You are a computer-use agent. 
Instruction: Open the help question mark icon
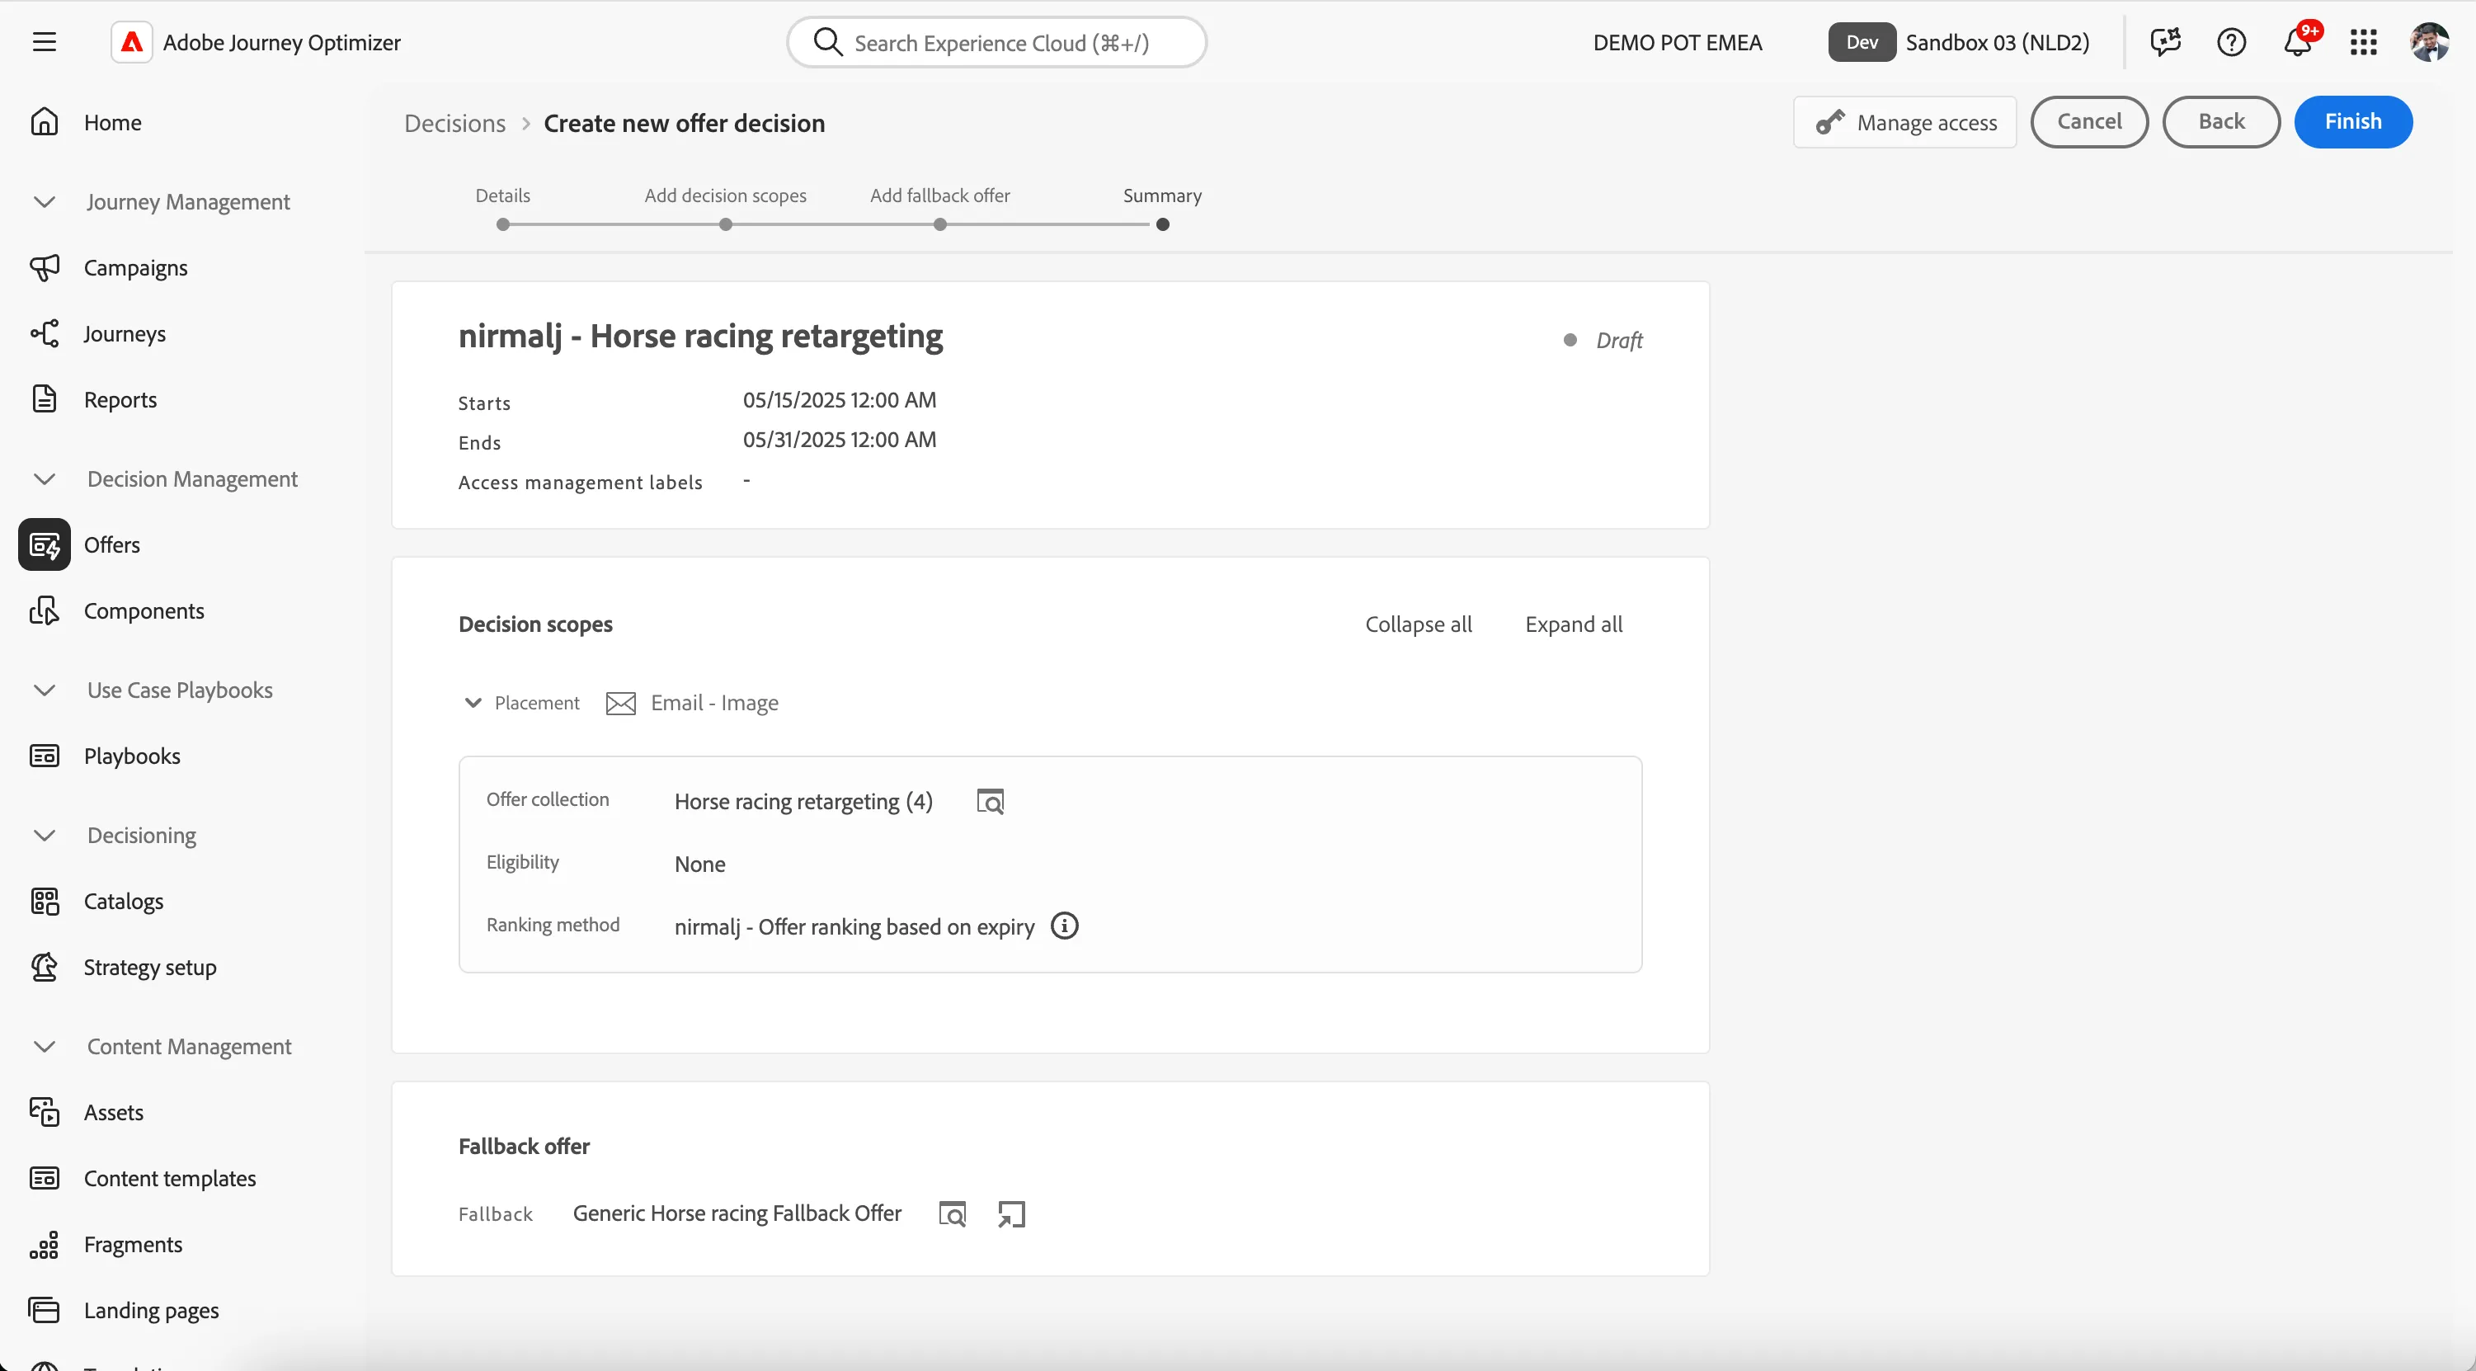pos(2231,42)
